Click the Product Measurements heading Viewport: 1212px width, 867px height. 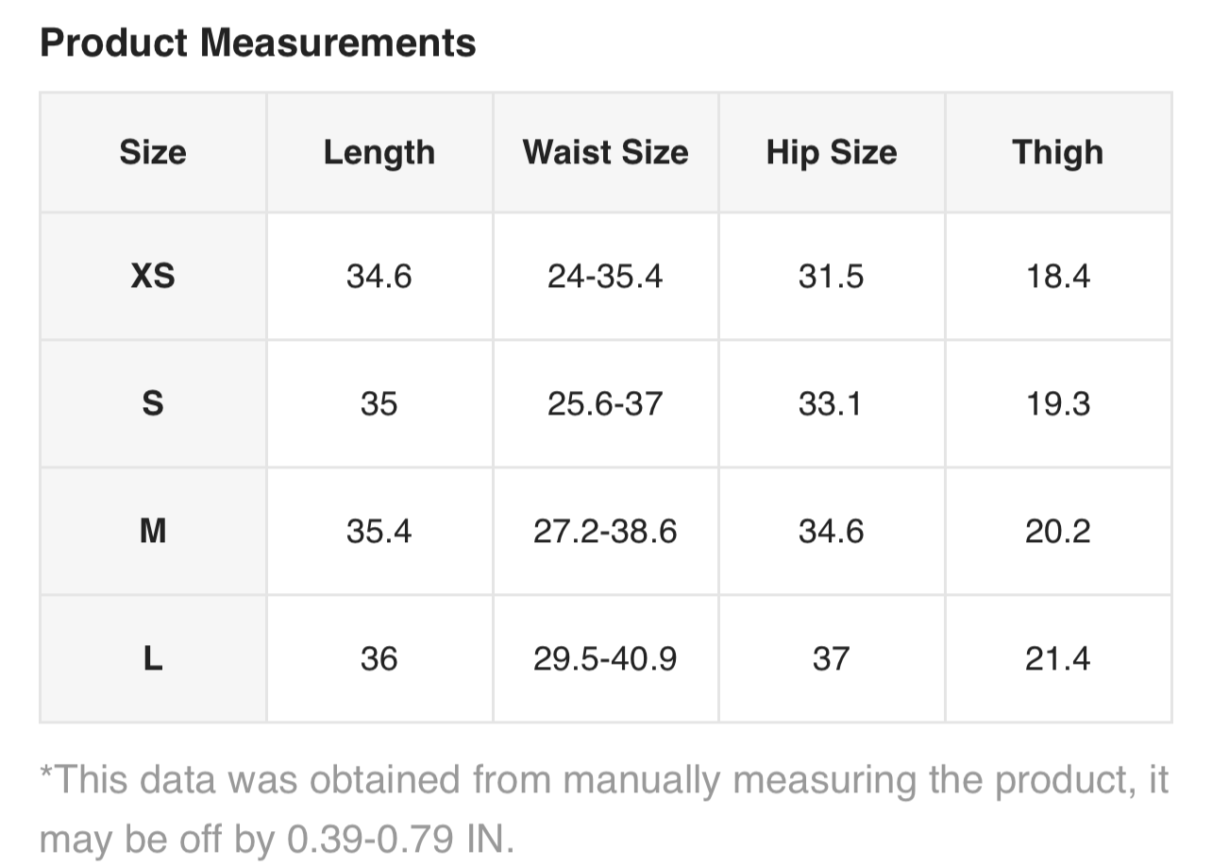pos(258,43)
